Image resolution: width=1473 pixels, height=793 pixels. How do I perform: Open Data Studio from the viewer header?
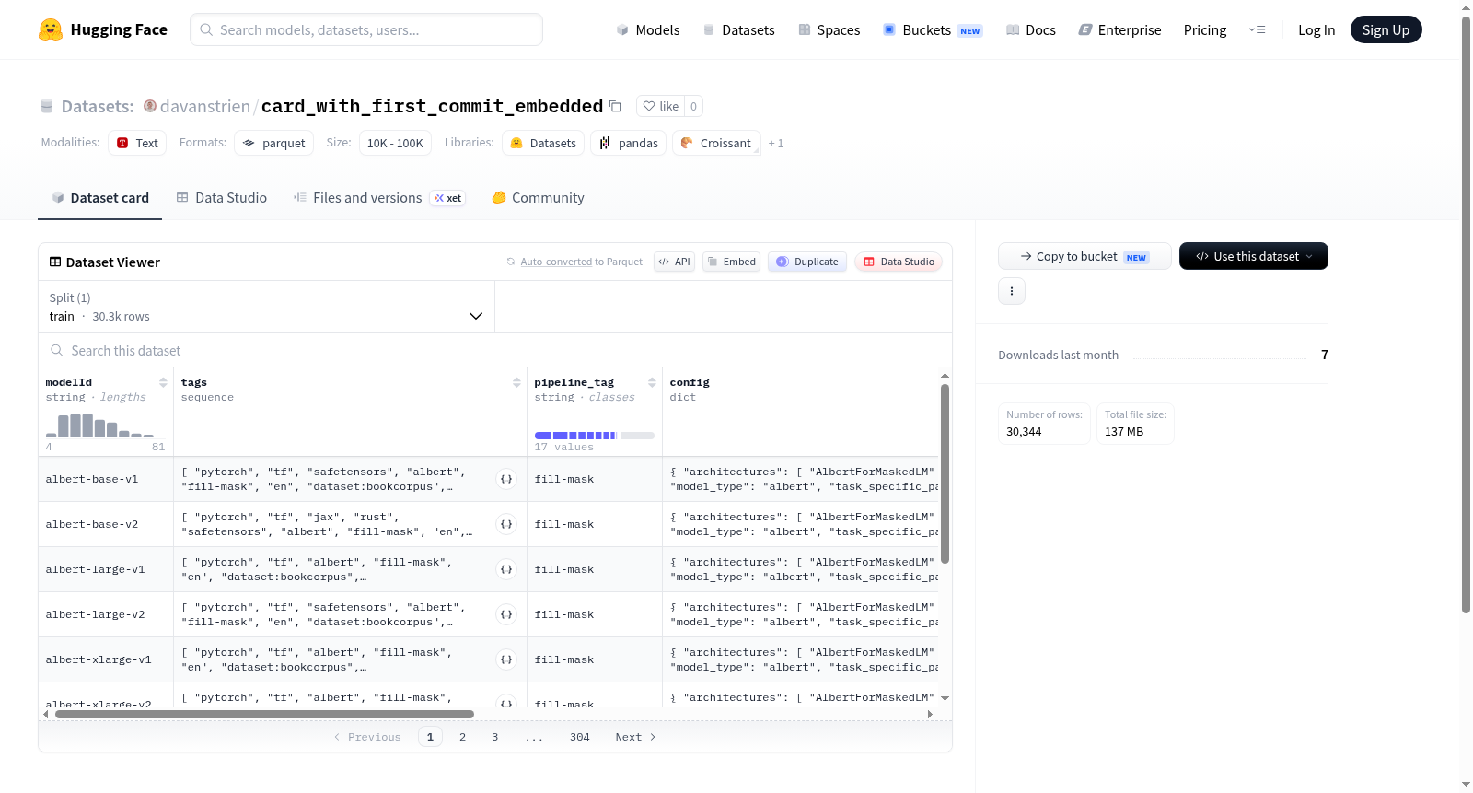tap(899, 262)
